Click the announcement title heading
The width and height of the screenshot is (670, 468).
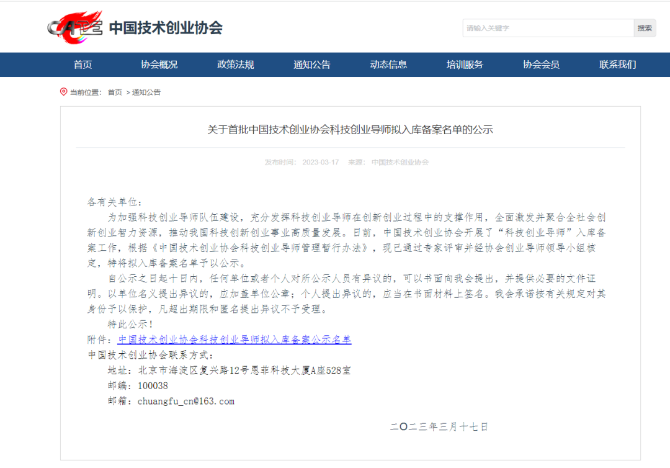click(350, 130)
